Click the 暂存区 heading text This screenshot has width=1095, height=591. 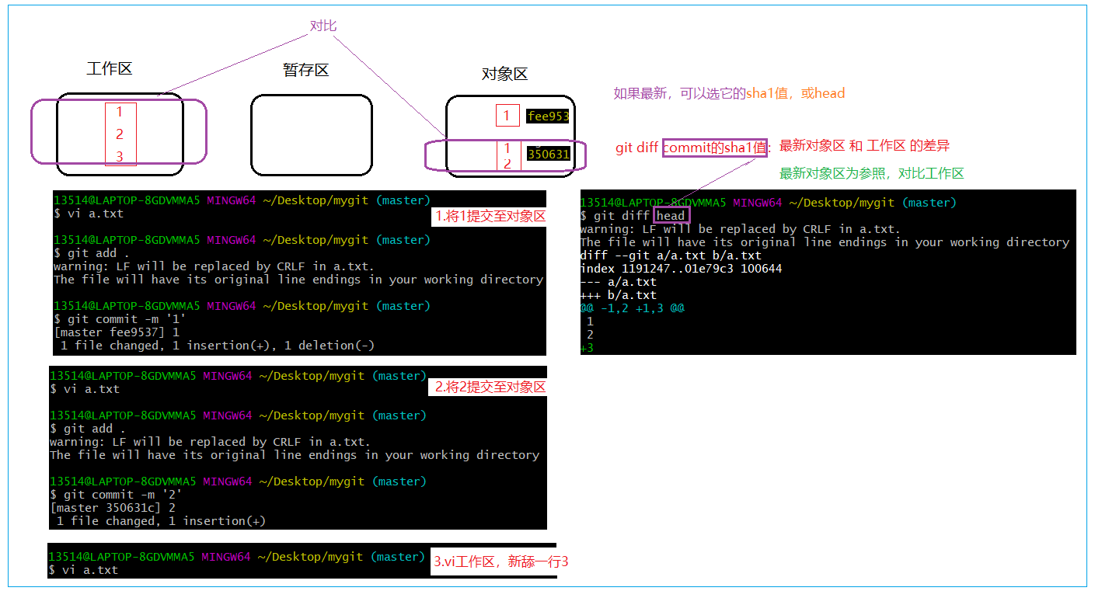tap(305, 70)
